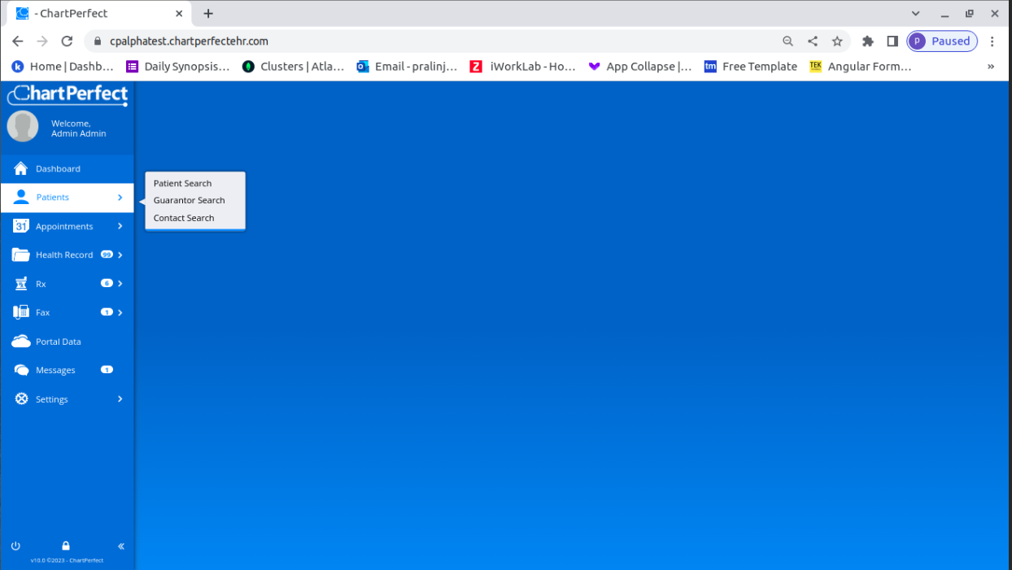The image size is (1012, 570).
Task: Click the Fax machine icon
Action: [x=20, y=312]
